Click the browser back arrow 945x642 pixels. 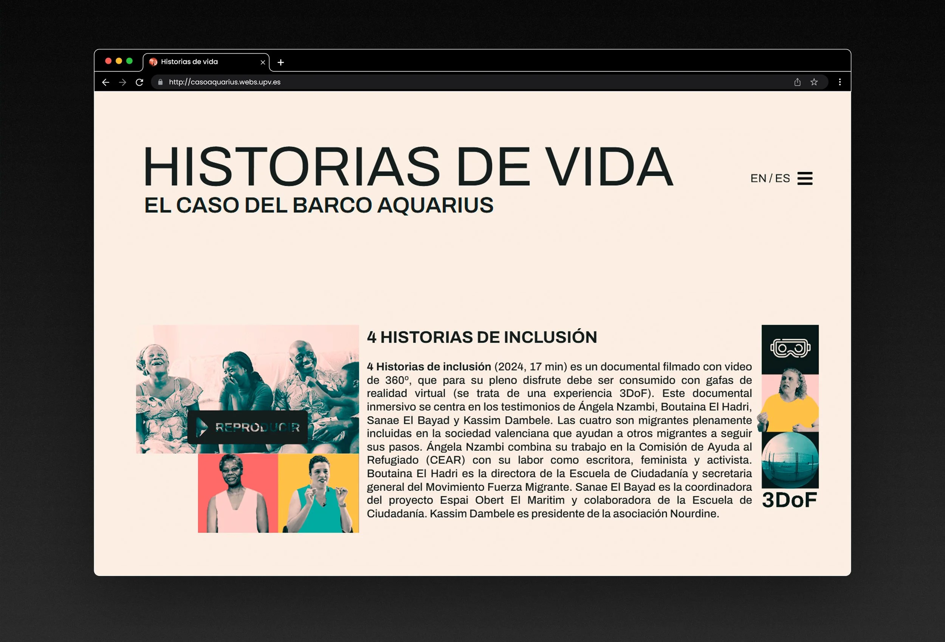coord(106,82)
